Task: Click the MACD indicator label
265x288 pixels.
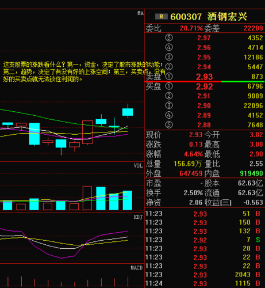Action: coord(137,268)
